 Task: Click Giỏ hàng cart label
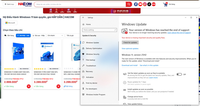(172, 4)
